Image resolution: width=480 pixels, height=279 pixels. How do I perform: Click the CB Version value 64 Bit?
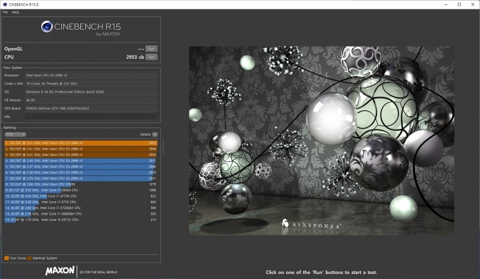pos(91,100)
